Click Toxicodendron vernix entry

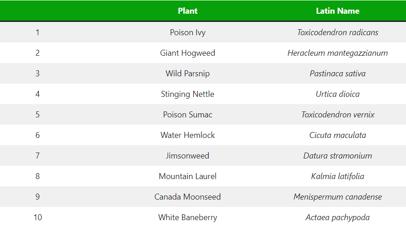pos(337,115)
